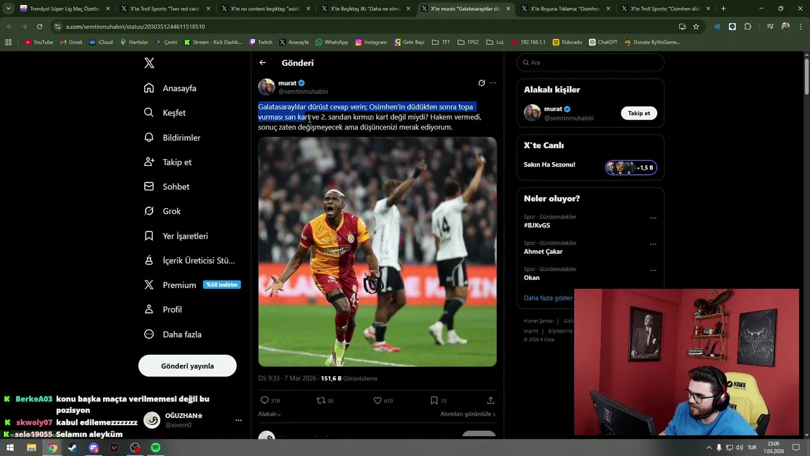Open the Ahmet Çakar trending topic

543,251
